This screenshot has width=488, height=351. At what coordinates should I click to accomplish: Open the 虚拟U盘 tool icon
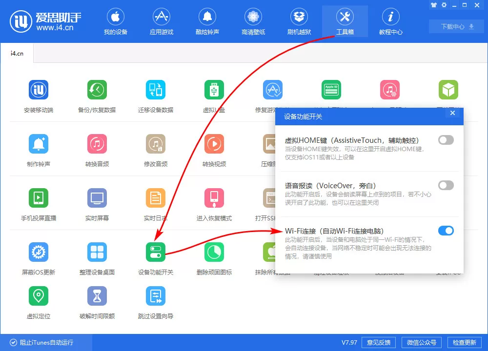tap(214, 90)
